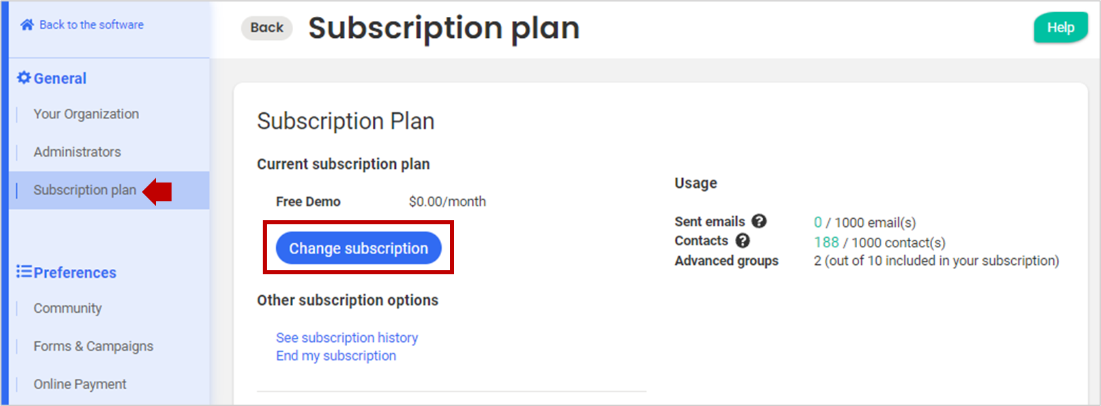Click the Preferences list icon
1101x406 pixels.
[x=24, y=272]
